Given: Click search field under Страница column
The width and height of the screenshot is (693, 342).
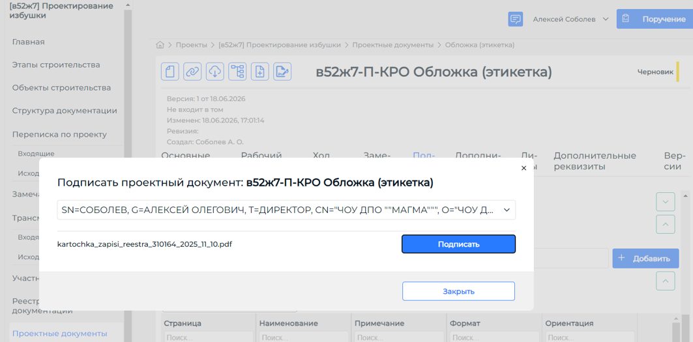Looking at the screenshot, I should pos(209,338).
